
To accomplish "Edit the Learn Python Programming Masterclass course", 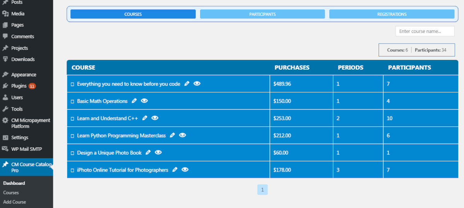I will click(x=172, y=135).
